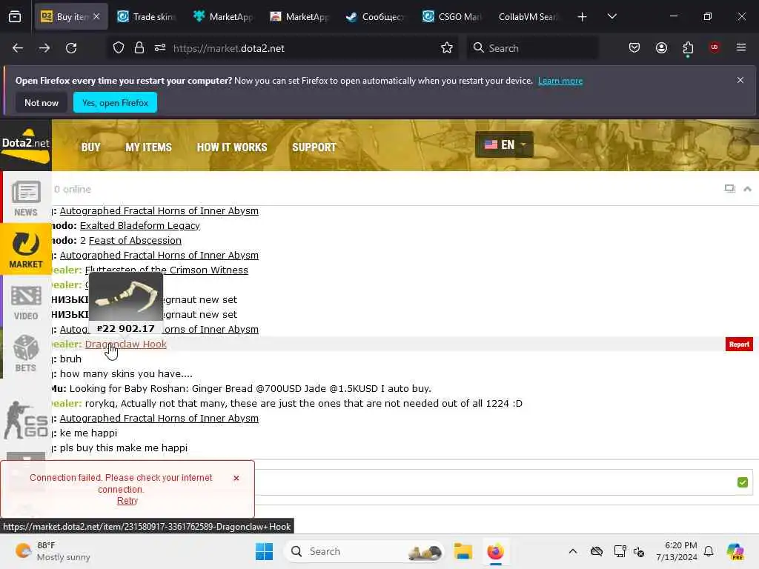Open File Explorer from taskbar
759x569 pixels.
pos(463,551)
